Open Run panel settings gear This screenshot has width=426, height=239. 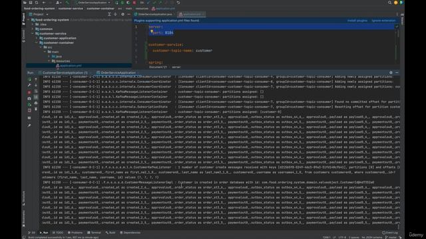pyautogui.click(x=391, y=72)
